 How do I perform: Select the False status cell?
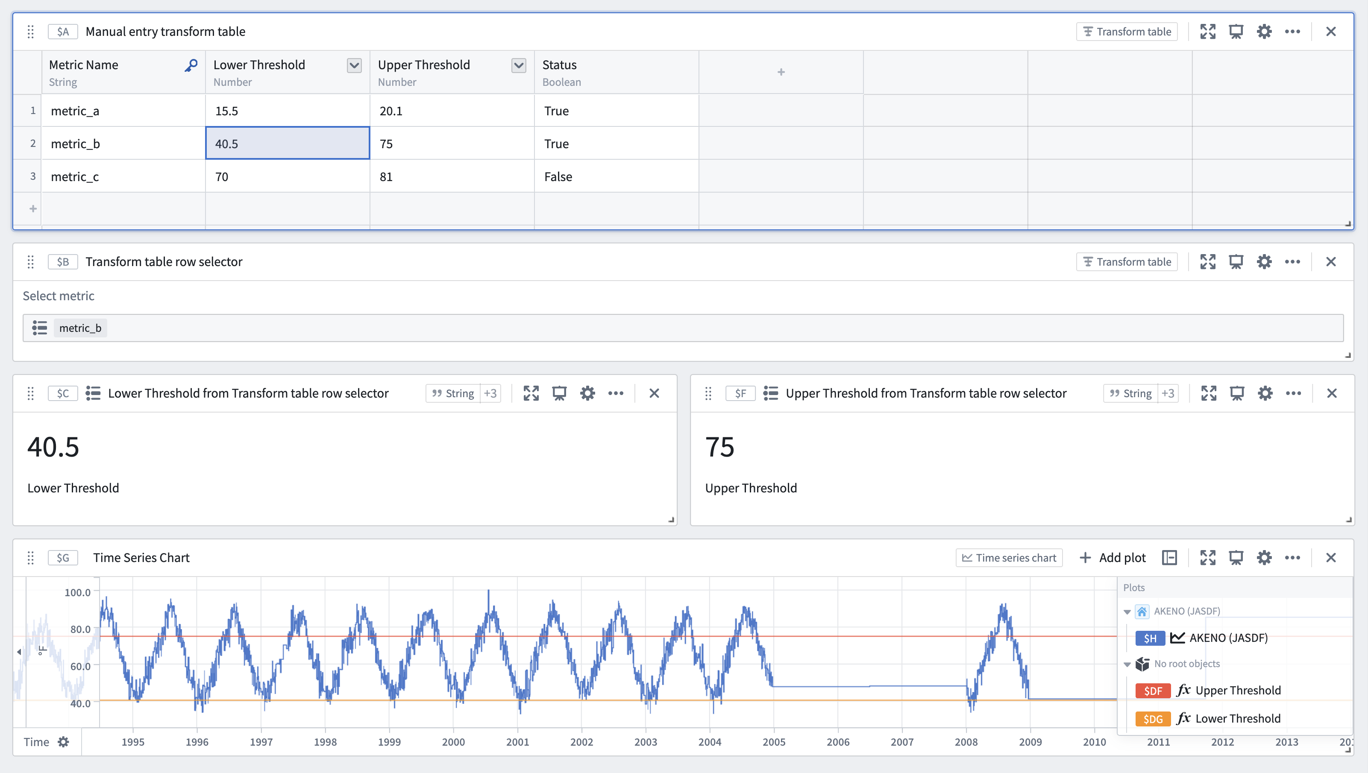tap(616, 177)
